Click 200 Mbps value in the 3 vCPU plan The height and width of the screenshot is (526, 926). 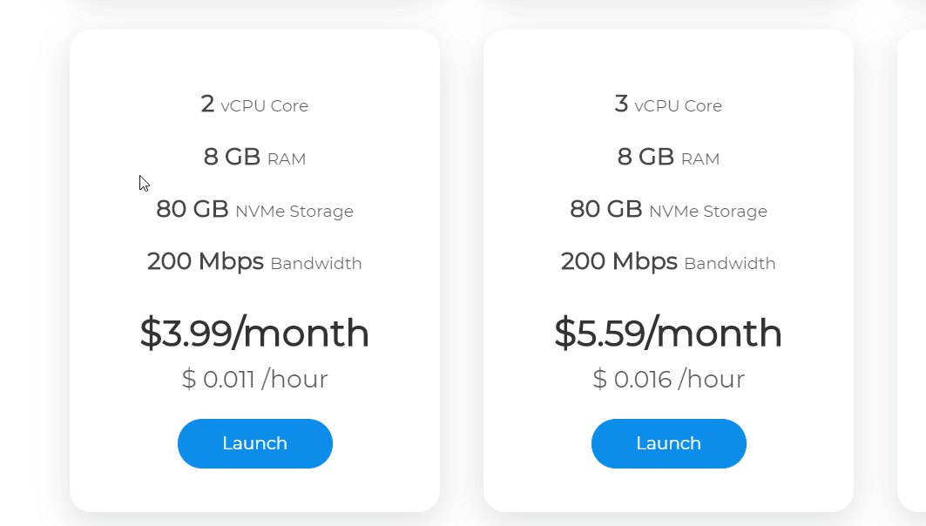pyautogui.click(x=618, y=261)
